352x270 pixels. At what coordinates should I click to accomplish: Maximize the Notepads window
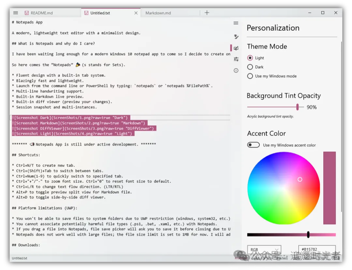[323, 13]
